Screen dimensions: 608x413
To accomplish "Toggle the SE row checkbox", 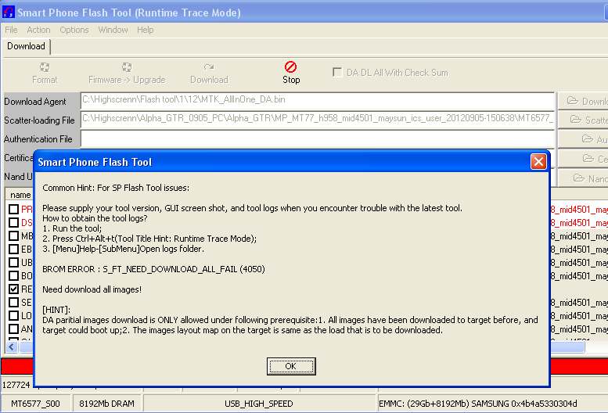I will pyautogui.click(x=13, y=302).
